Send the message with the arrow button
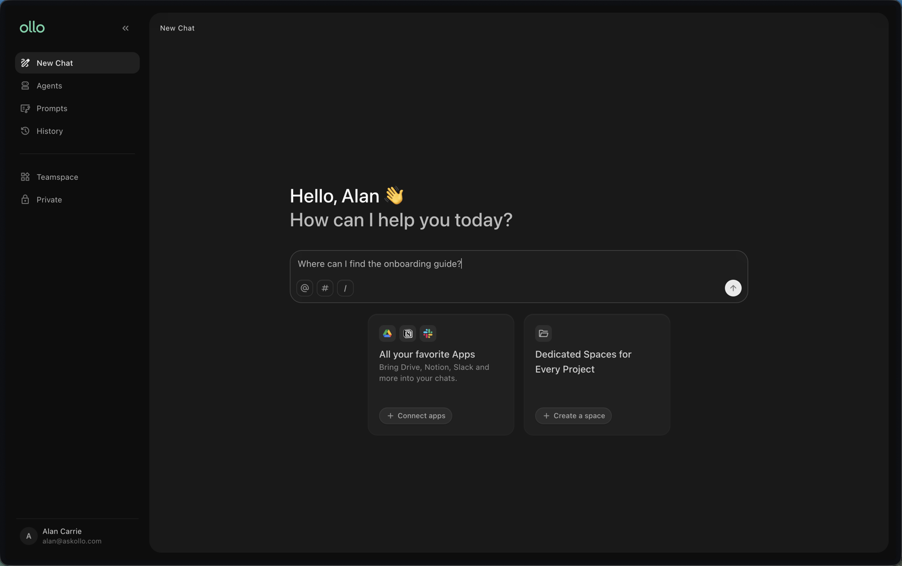The height and width of the screenshot is (566, 902). (x=733, y=288)
